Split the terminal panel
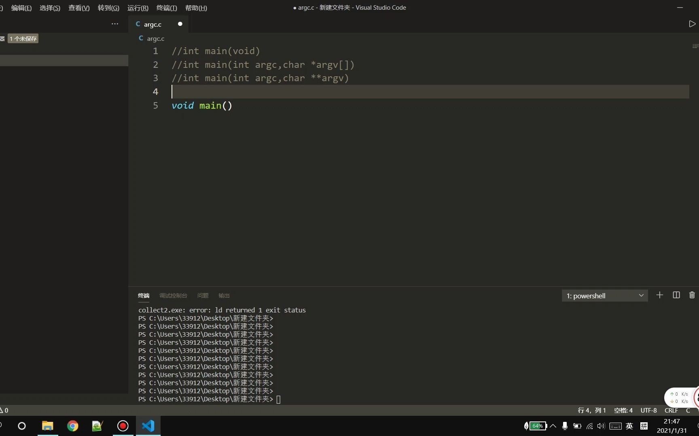Viewport: 699px width, 436px height. click(x=676, y=295)
